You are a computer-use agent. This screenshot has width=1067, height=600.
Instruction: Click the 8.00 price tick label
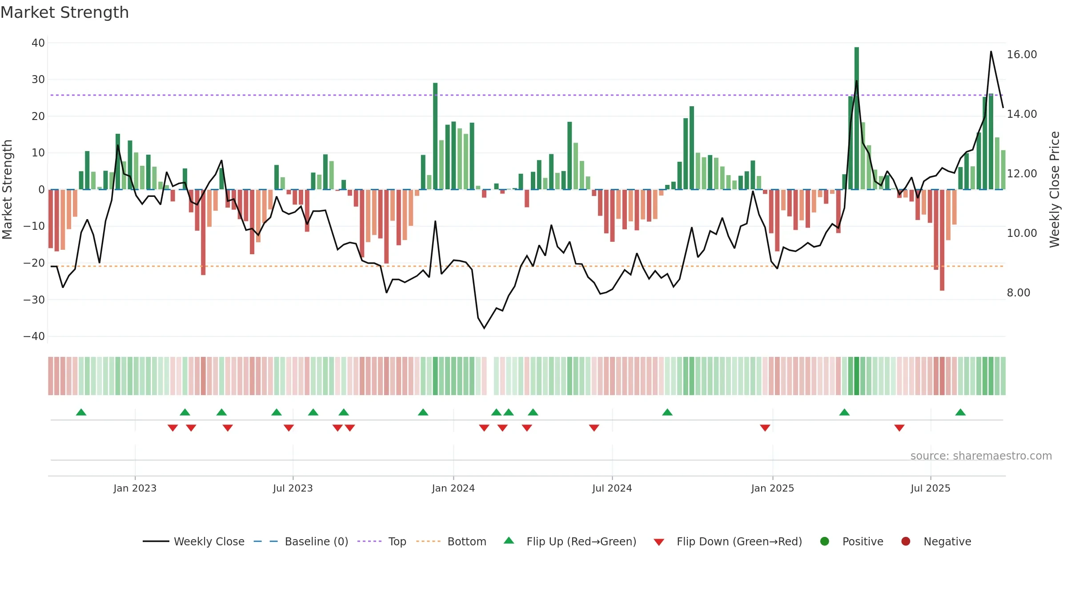[x=1019, y=292]
